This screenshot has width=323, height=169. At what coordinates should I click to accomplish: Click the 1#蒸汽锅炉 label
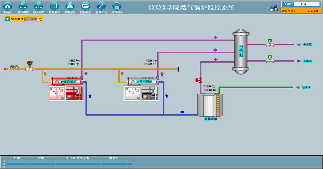coord(68,82)
